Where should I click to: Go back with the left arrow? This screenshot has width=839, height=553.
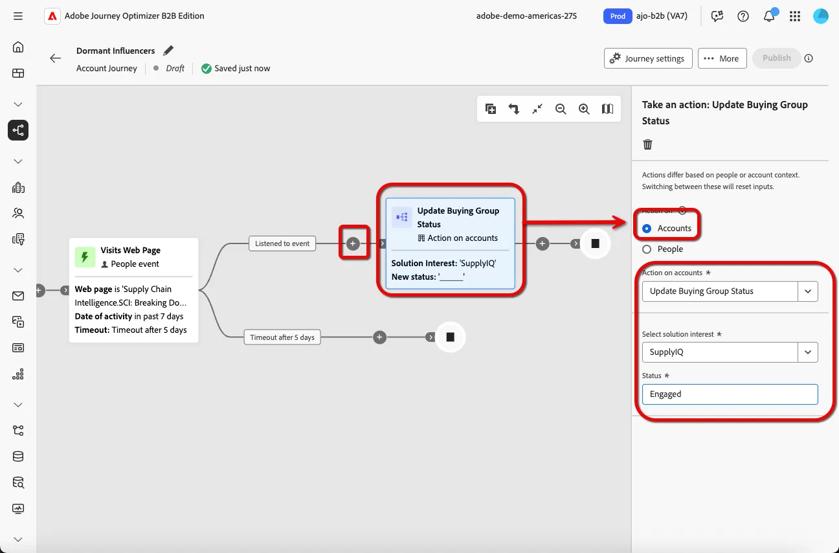tap(56, 58)
